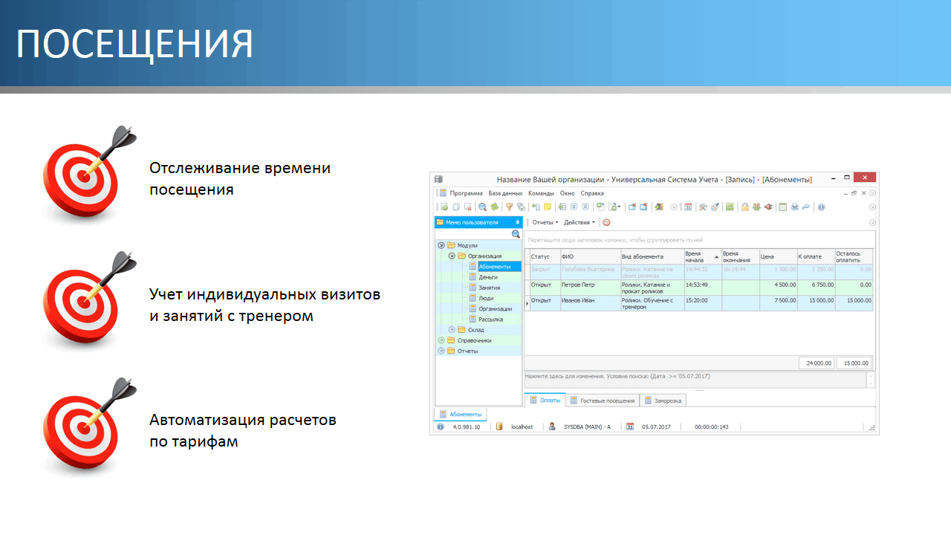
Task: Click localhost in the status bar
Action: coord(522,427)
